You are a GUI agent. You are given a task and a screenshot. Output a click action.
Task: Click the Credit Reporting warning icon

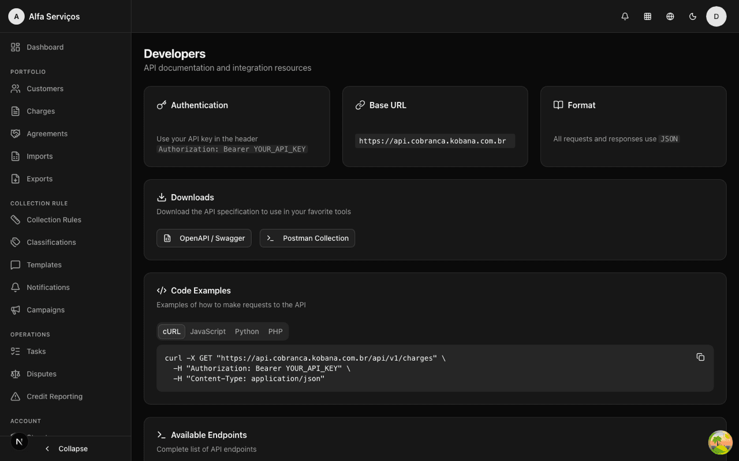tap(16, 396)
